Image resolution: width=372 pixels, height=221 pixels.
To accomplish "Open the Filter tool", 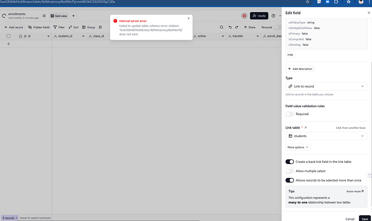I will 58,27.
